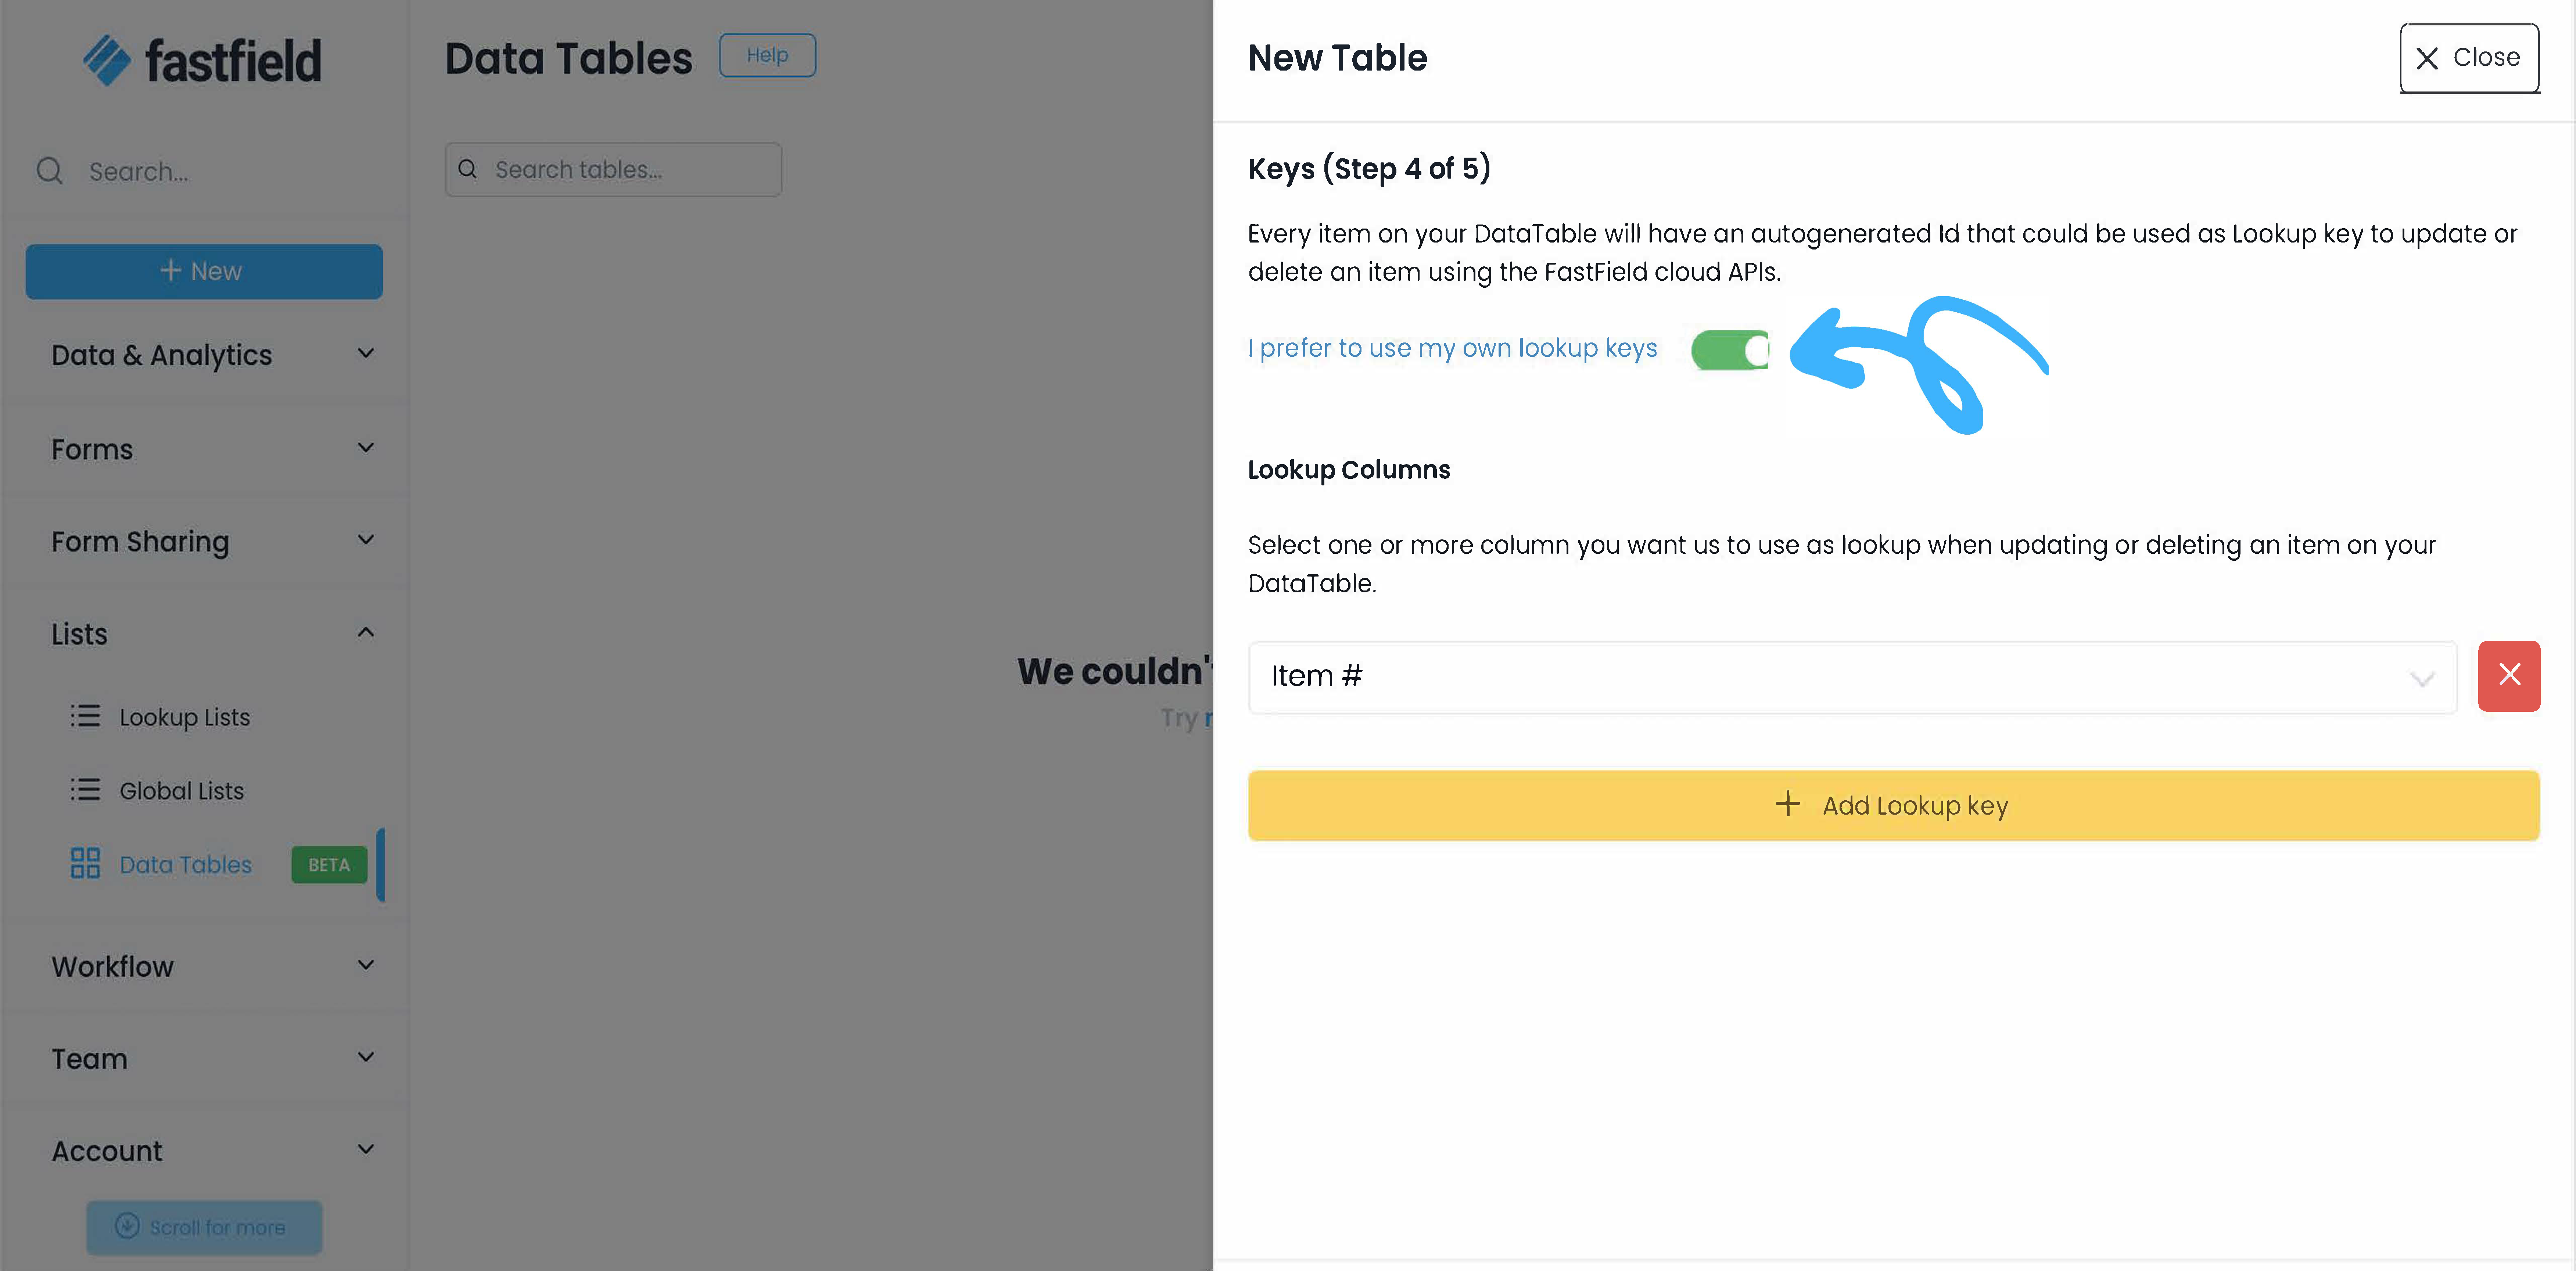The width and height of the screenshot is (2576, 1271).
Task: Click the Add Lookup key button
Action: click(x=1892, y=805)
